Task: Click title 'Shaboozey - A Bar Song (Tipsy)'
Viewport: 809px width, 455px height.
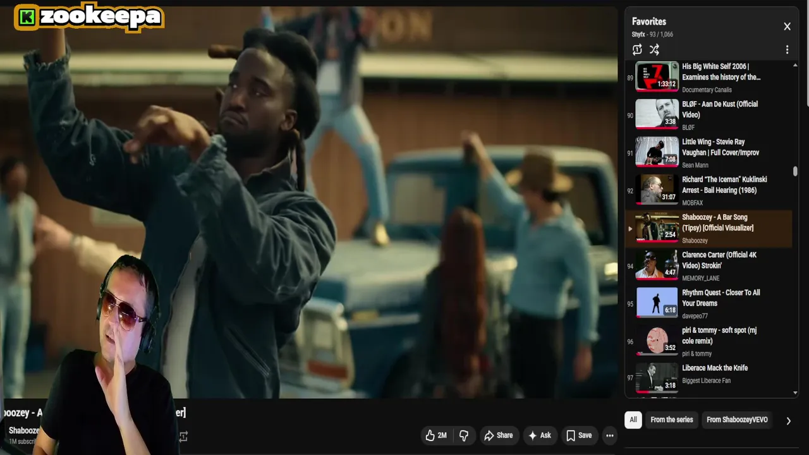Action: (x=717, y=222)
